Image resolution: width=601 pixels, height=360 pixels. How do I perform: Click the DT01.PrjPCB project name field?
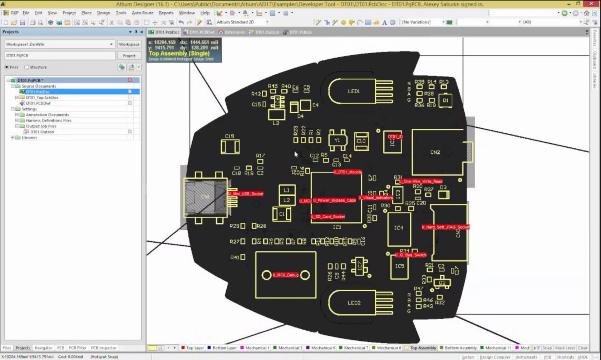pos(60,56)
